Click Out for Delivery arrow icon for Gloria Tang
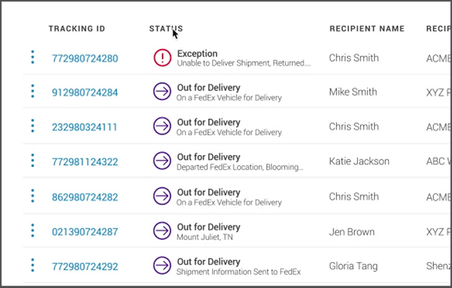The height and width of the screenshot is (288, 452). coord(162,266)
